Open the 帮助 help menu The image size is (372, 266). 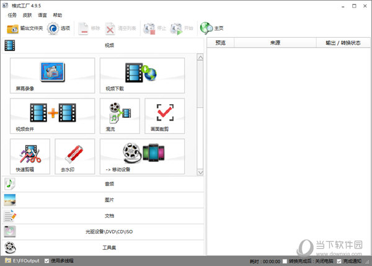(x=58, y=15)
